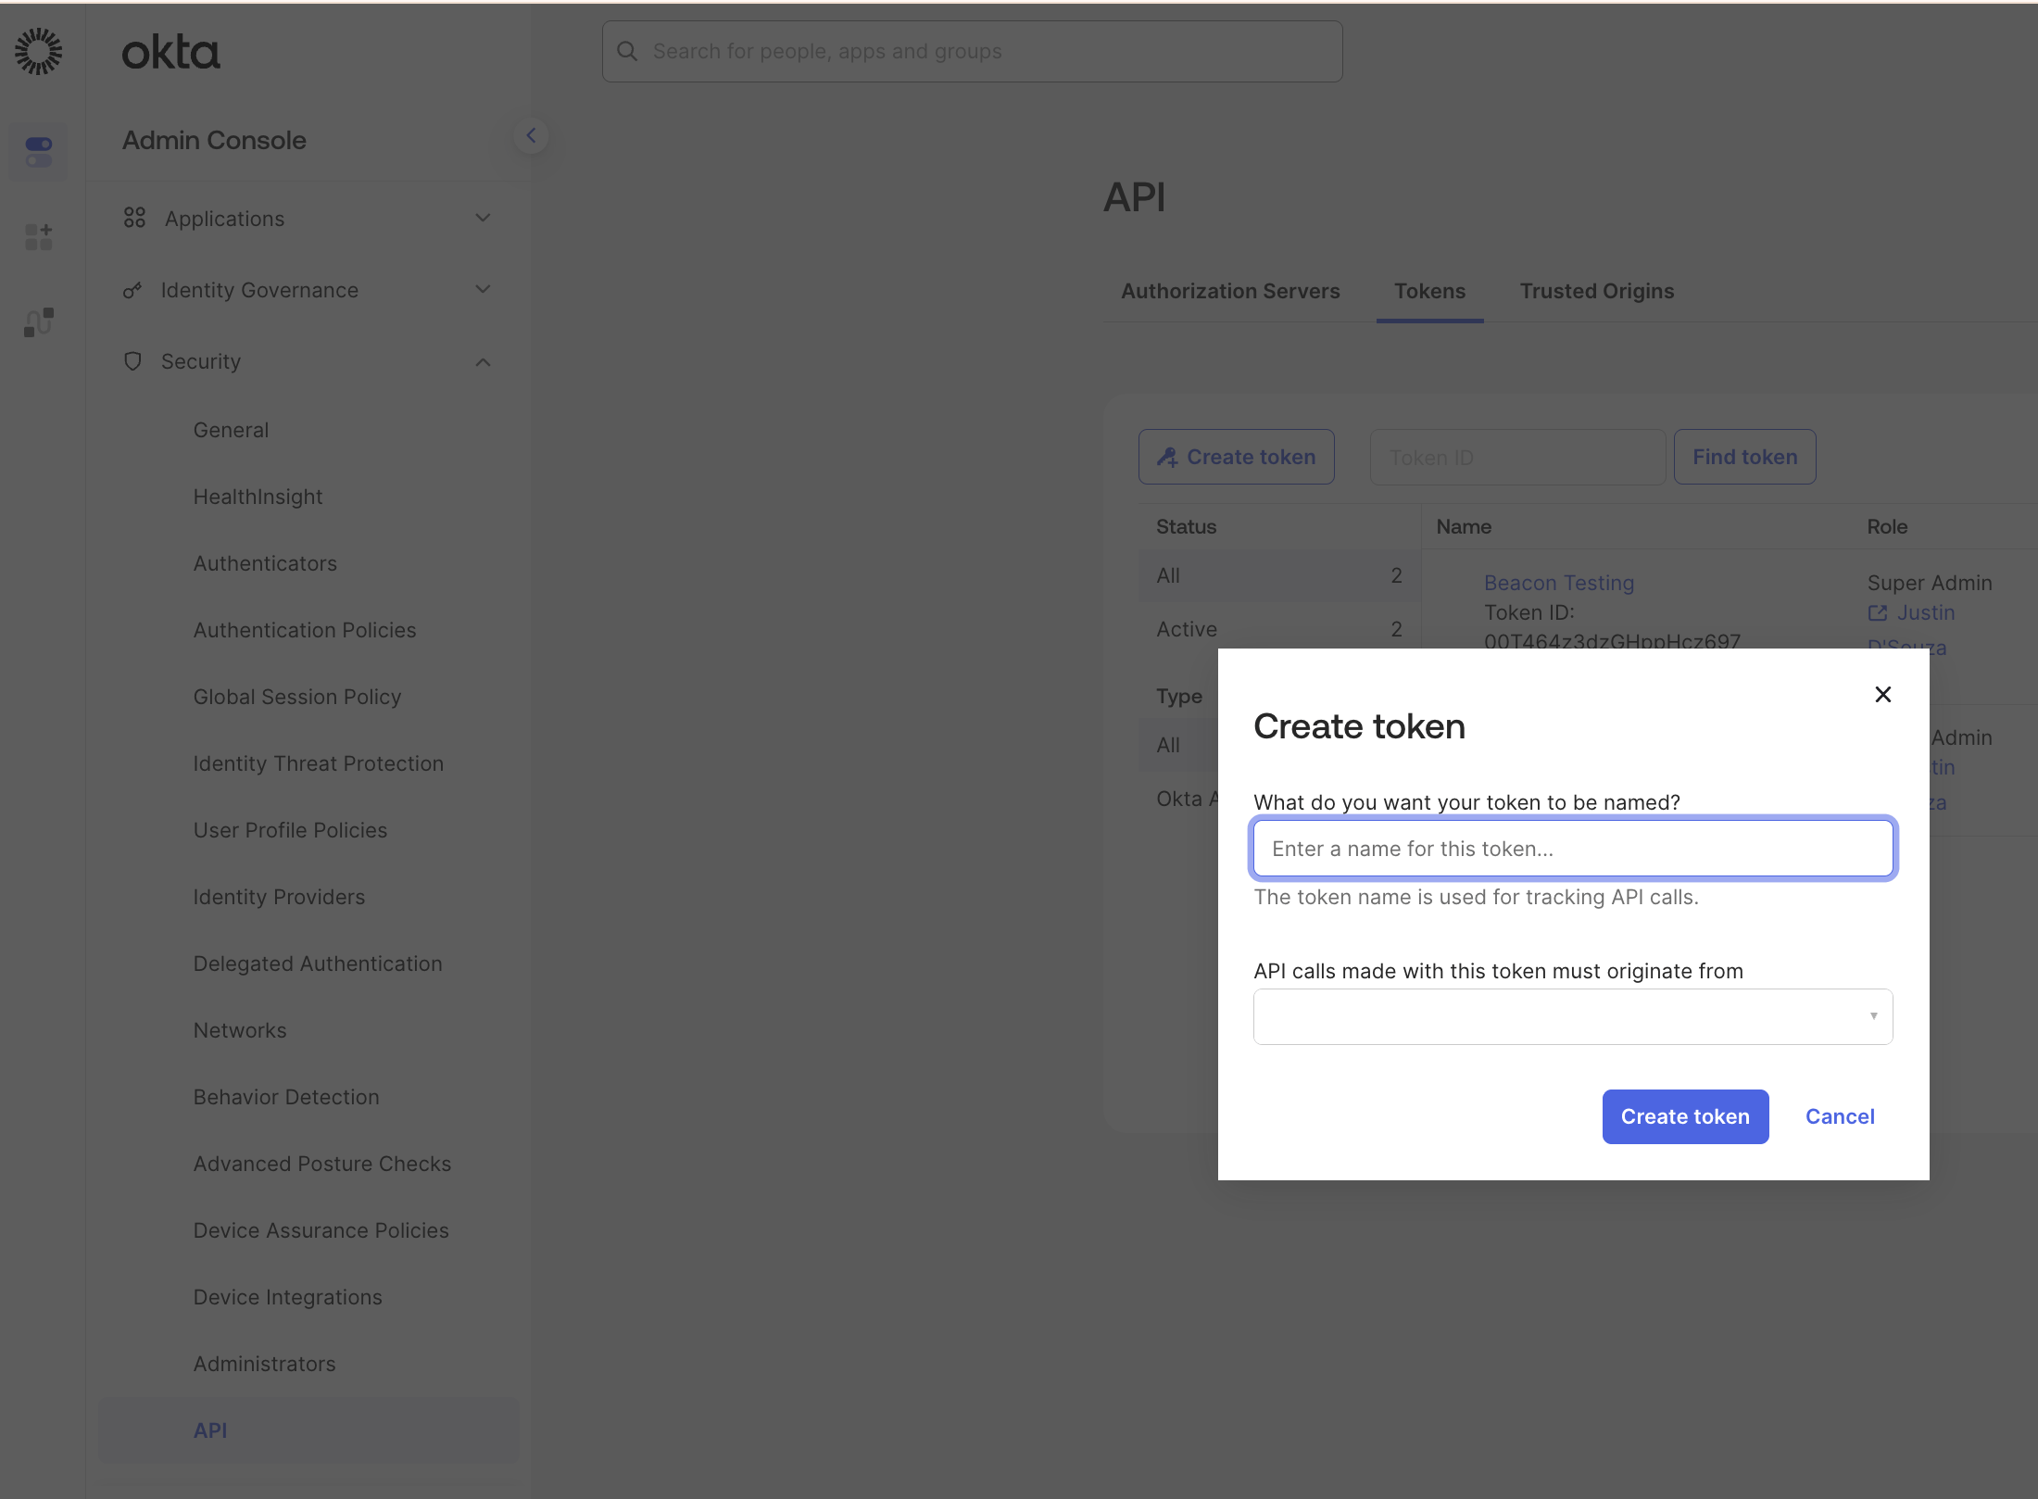Open Global Session Policy
Image resolution: width=2038 pixels, height=1499 pixels.
[297, 697]
